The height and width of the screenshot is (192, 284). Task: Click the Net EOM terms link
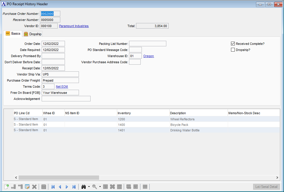62,87
